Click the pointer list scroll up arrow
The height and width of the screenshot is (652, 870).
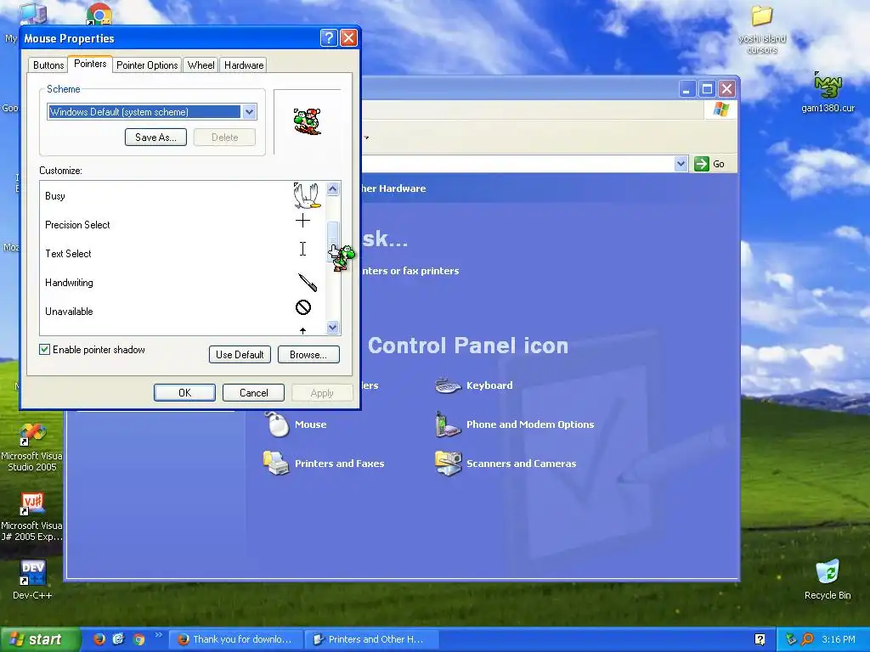332,189
